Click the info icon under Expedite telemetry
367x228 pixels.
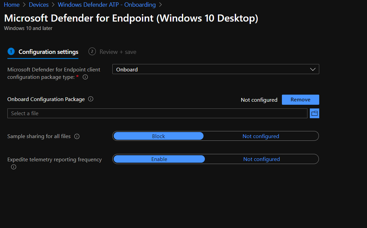tap(13, 167)
